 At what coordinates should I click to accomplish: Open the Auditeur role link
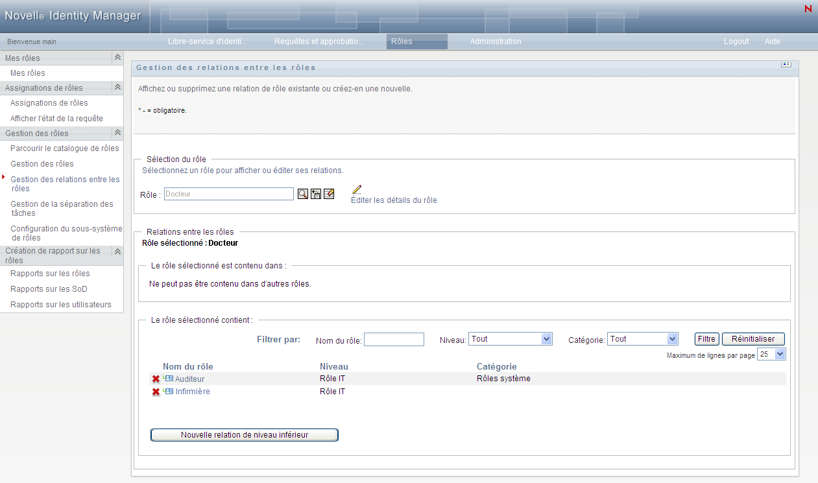pos(189,379)
